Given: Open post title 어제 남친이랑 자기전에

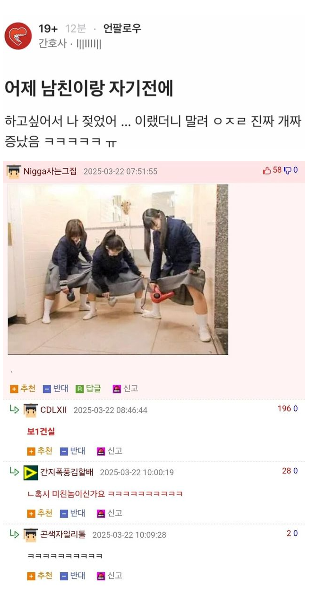Looking at the screenshot, I should tap(89, 89).
